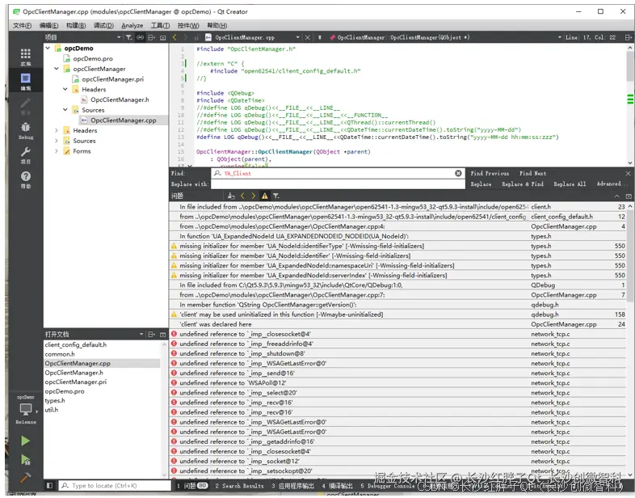Click Find Next button
635x498 pixels.
[532, 173]
